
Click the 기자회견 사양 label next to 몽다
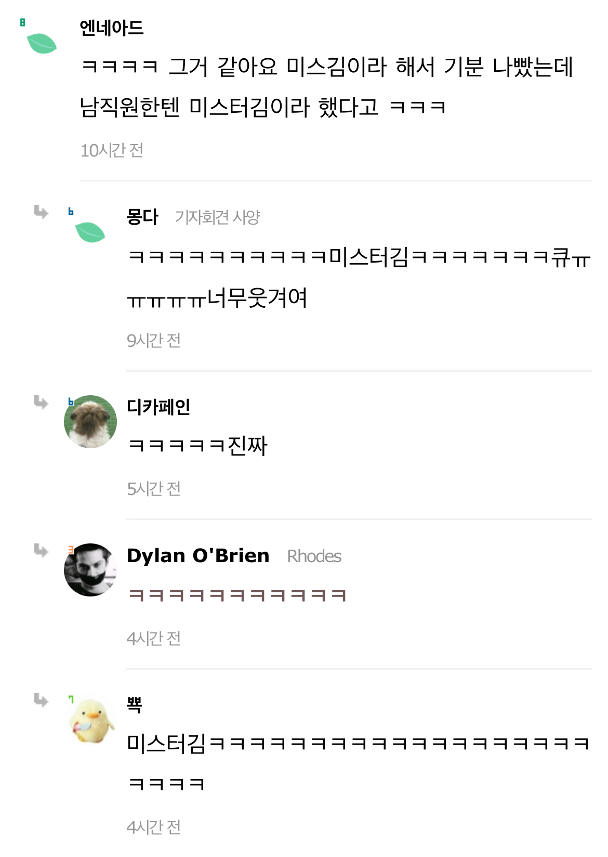tap(217, 217)
